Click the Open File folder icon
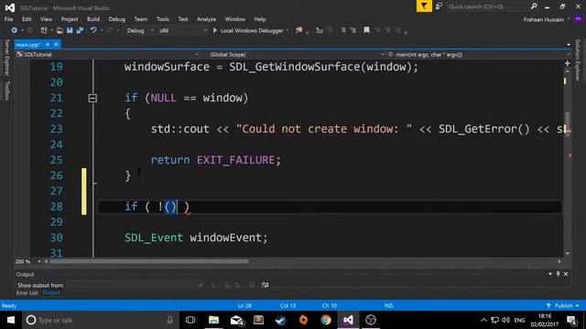 pos(60,30)
